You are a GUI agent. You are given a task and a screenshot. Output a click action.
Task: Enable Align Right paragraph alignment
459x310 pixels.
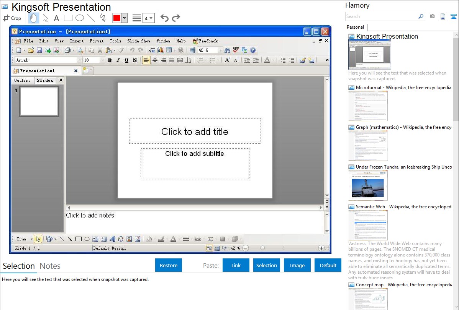(x=163, y=60)
